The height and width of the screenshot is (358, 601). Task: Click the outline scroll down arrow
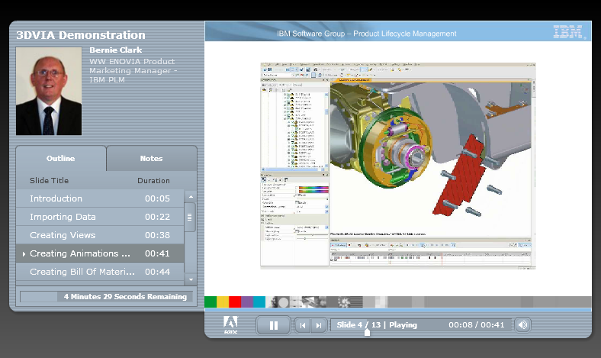pos(191,279)
